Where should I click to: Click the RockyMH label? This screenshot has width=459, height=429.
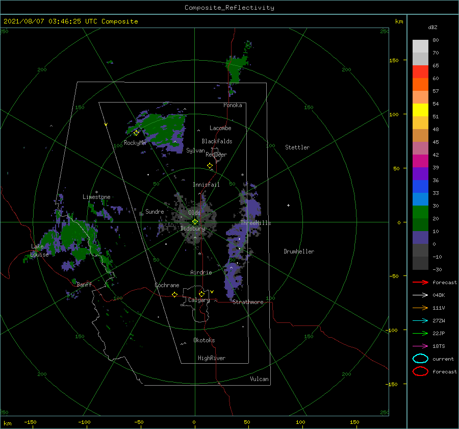pyautogui.click(x=135, y=143)
